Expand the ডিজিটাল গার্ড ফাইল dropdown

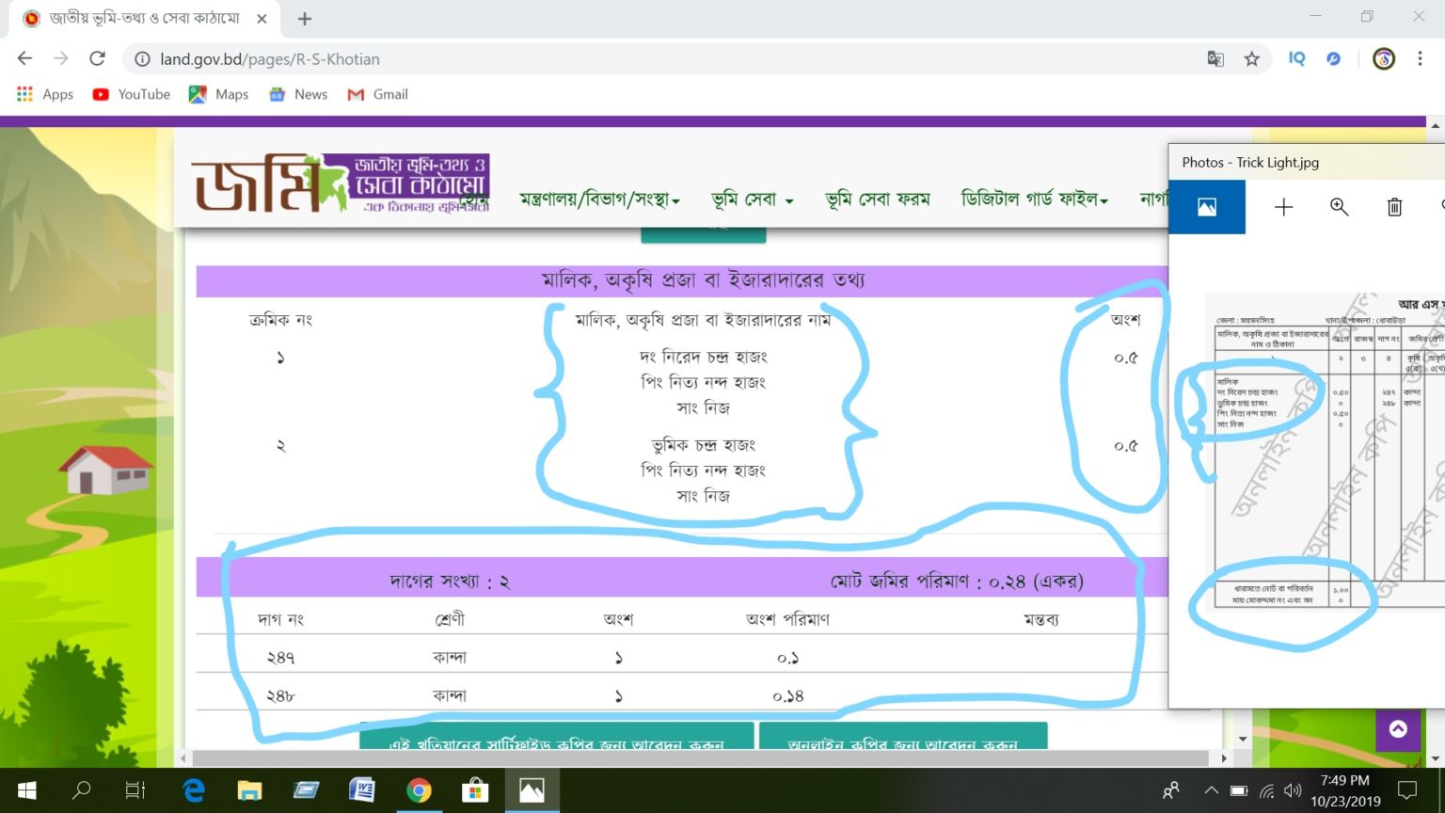(1033, 199)
